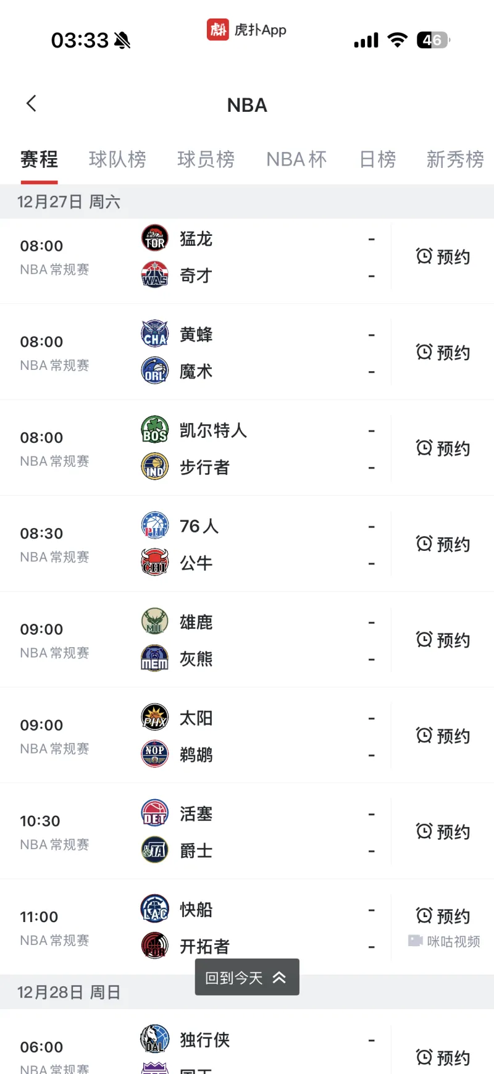Open the 雄鹿 vs 灰熊 game row

point(247,640)
